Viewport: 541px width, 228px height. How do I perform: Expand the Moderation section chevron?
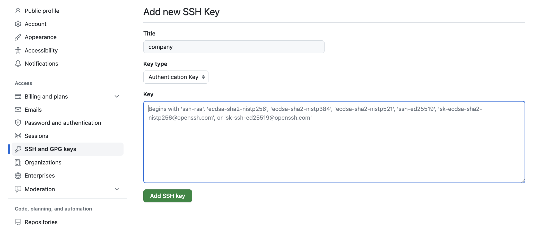point(117,189)
